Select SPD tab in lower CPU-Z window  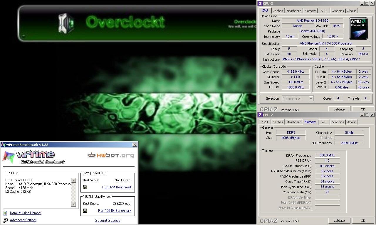(x=323, y=122)
